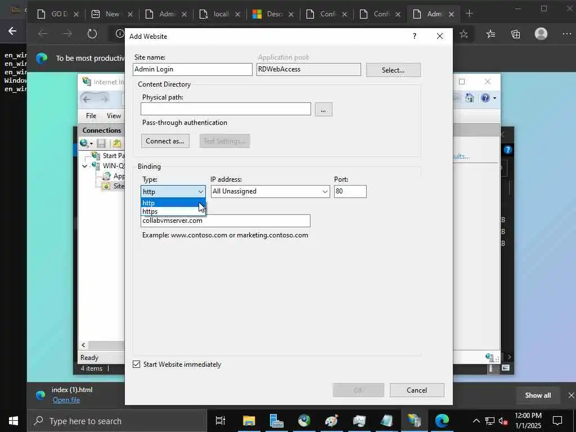The image size is (576, 432).
Task: Open the Collections icon in Edge
Action: (515, 34)
